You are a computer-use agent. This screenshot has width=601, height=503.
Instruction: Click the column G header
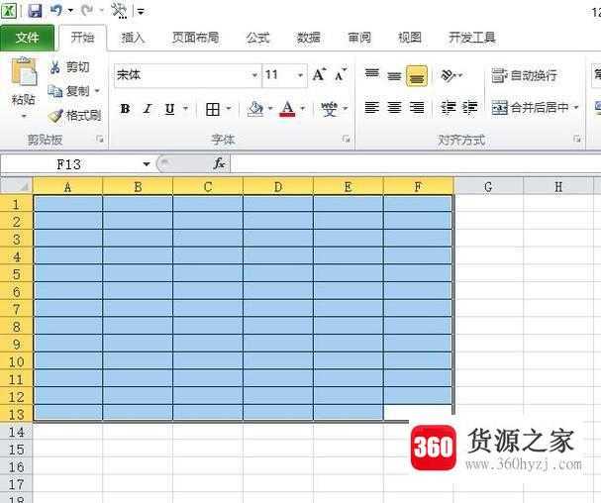click(488, 187)
